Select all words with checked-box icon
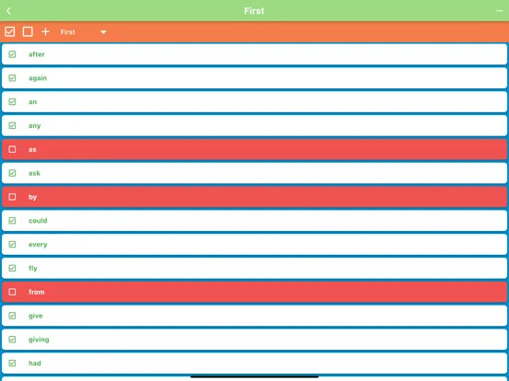Screen dimensions: 509x381 [x=10, y=31]
